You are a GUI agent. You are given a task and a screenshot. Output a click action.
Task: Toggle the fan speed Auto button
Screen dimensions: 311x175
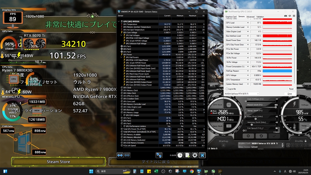277,132
